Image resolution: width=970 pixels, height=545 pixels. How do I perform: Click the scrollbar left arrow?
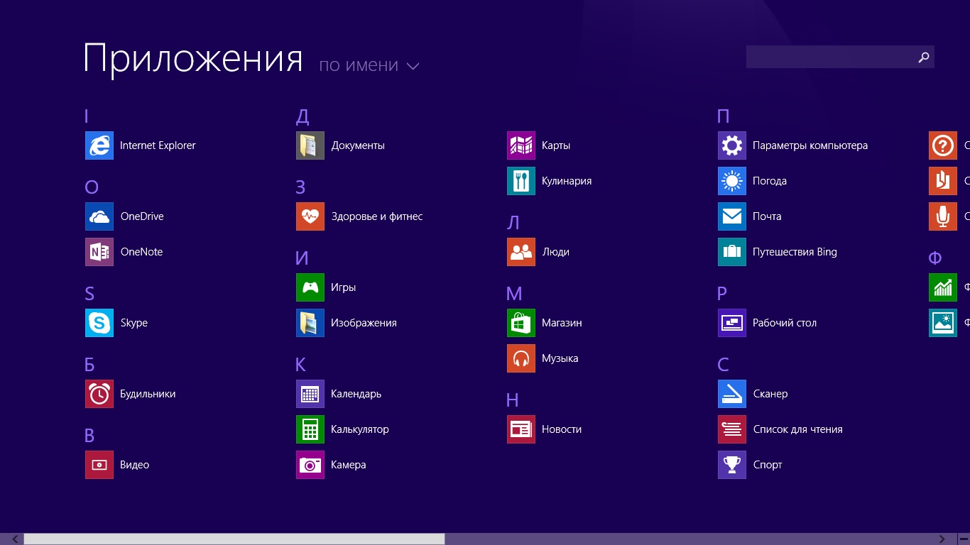[16, 539]
